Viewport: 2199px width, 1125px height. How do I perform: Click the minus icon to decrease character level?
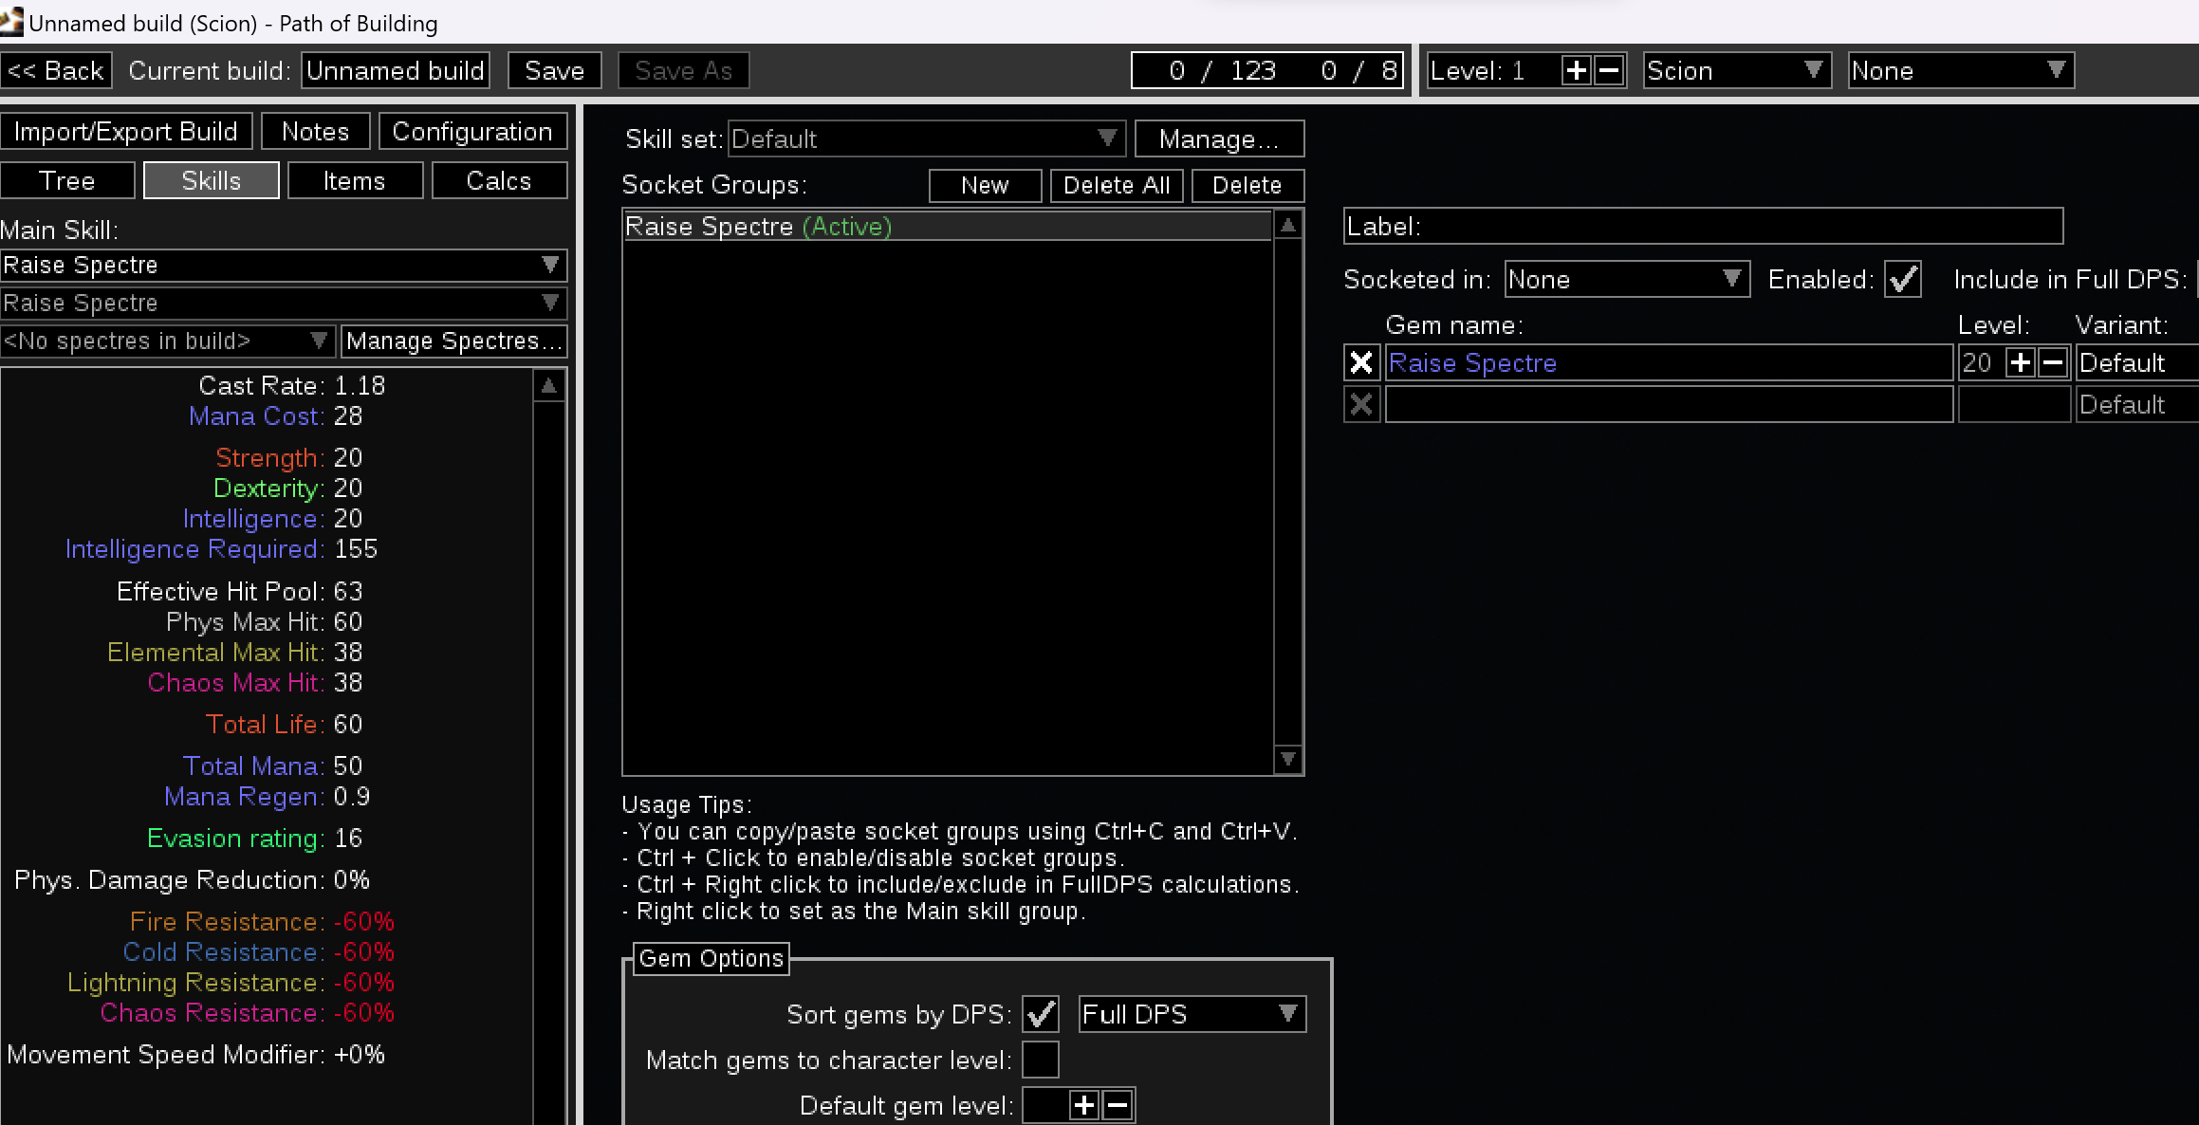(x=1609, y=71)
